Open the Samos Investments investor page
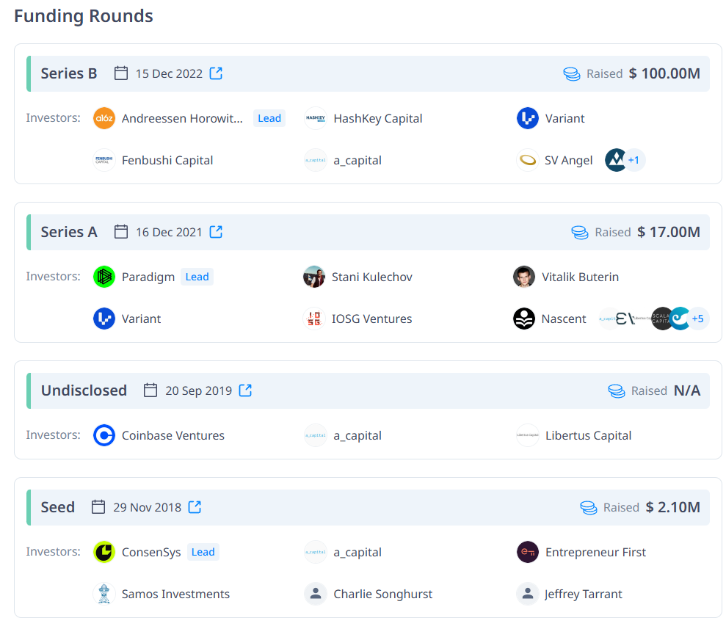 [175, 594]
